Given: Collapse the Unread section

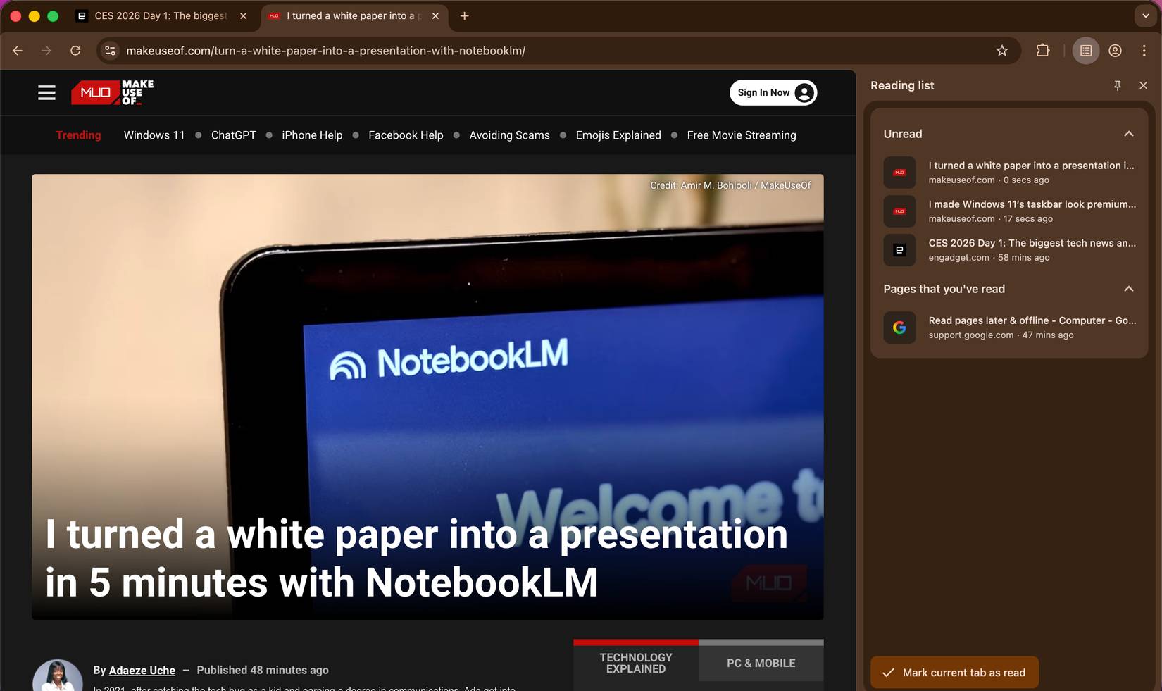Looking at the screenshot, I should coord(1128,133).
